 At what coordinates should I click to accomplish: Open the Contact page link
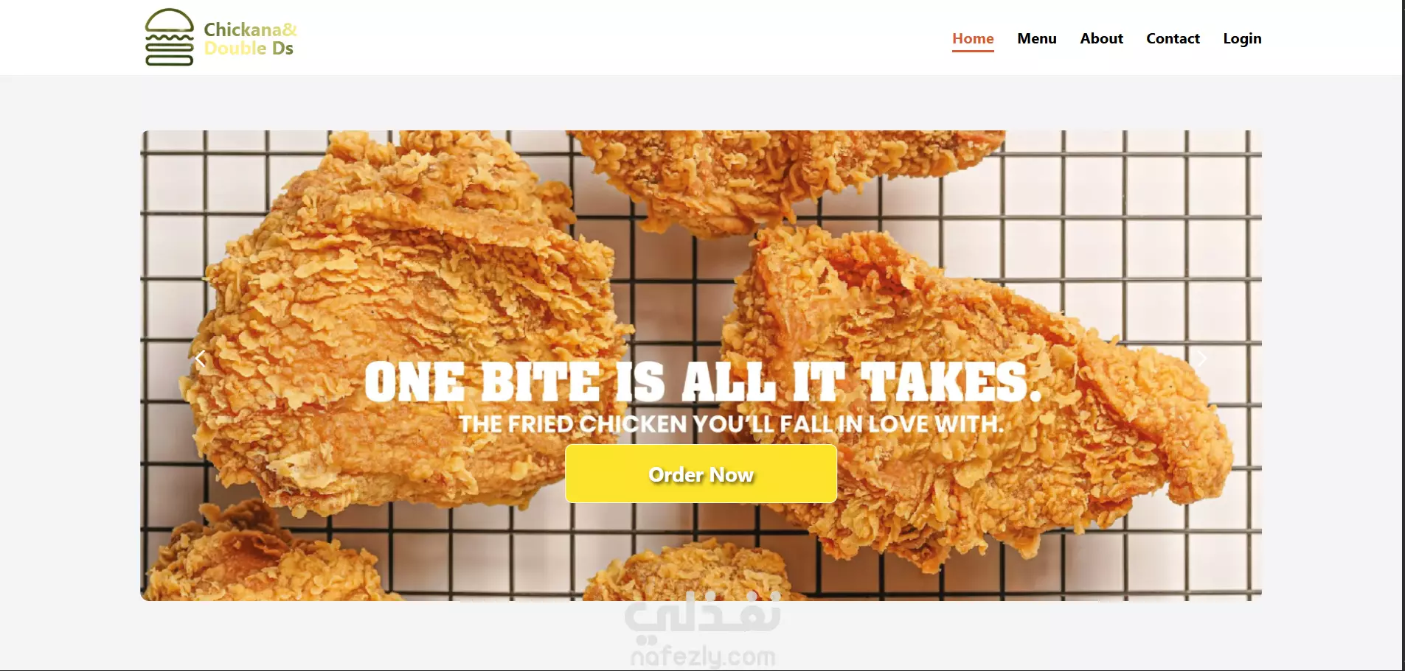[x=1173, y=38]
